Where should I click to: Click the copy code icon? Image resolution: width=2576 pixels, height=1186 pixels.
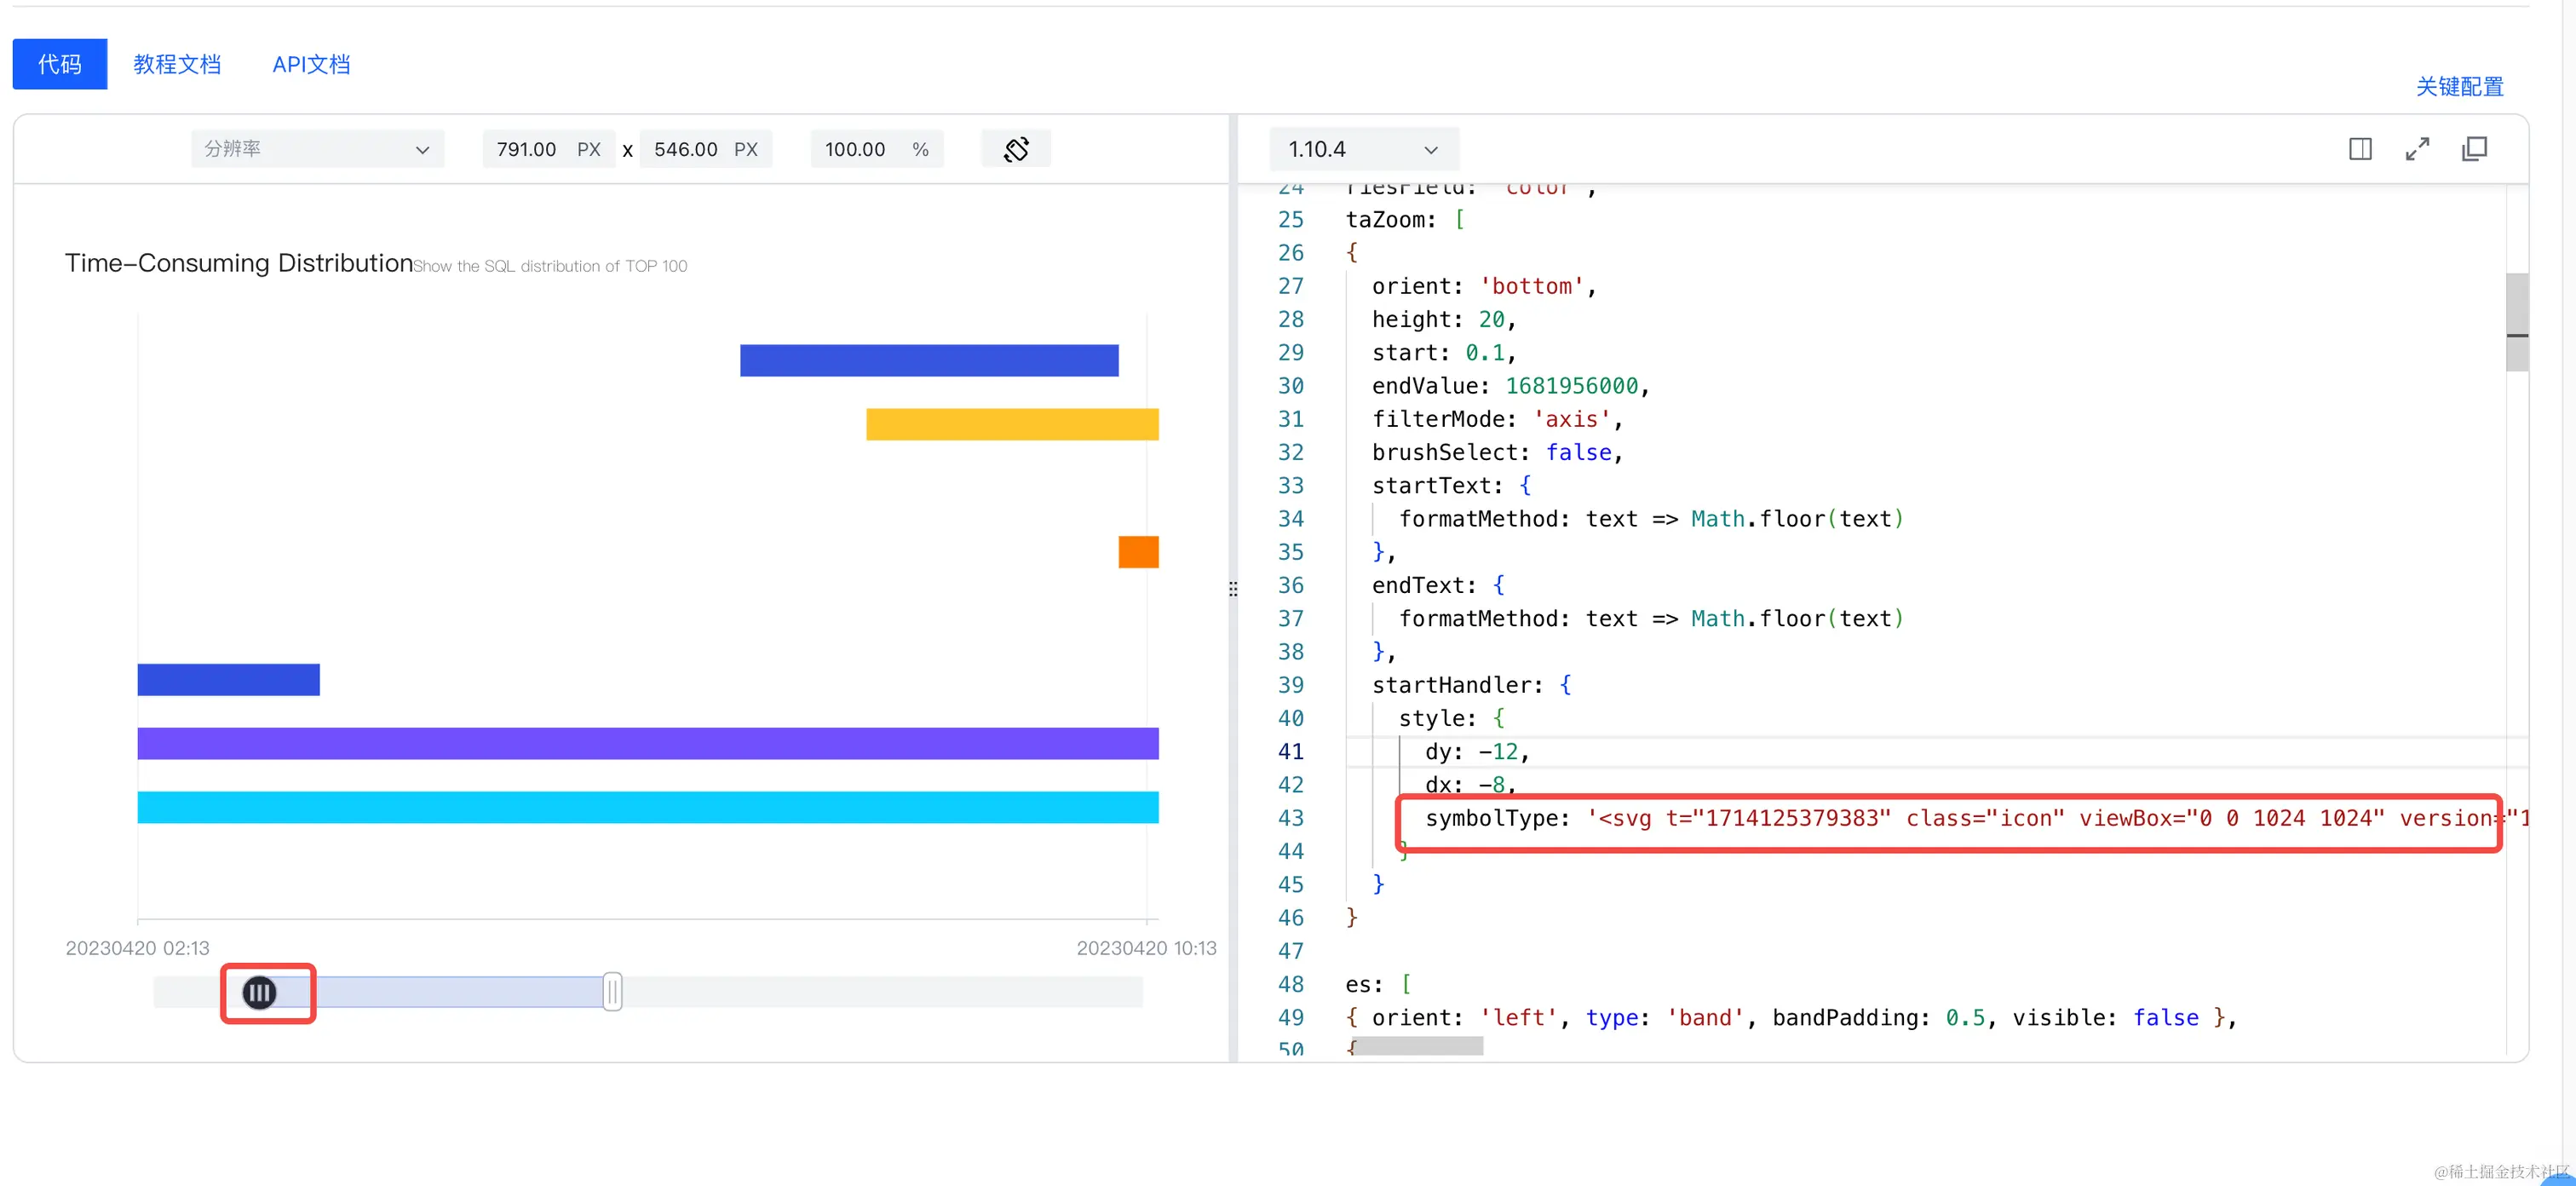[x=2474, y=149]
